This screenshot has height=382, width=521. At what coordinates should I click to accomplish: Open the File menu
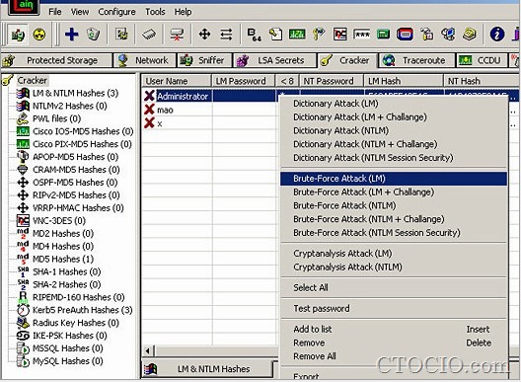pos(55,12)
